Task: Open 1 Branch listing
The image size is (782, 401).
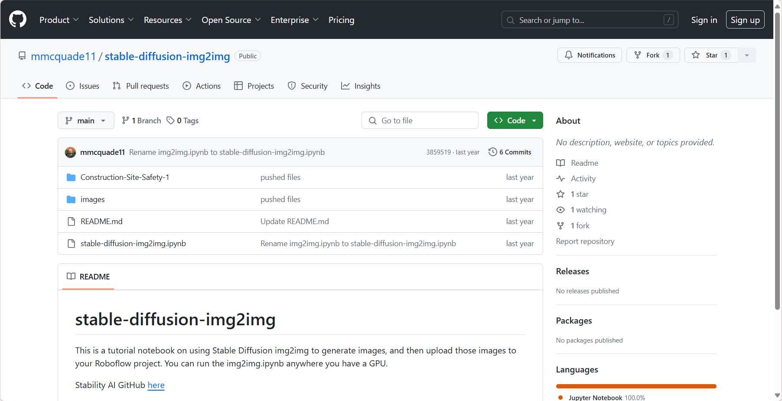Action: 141,121
